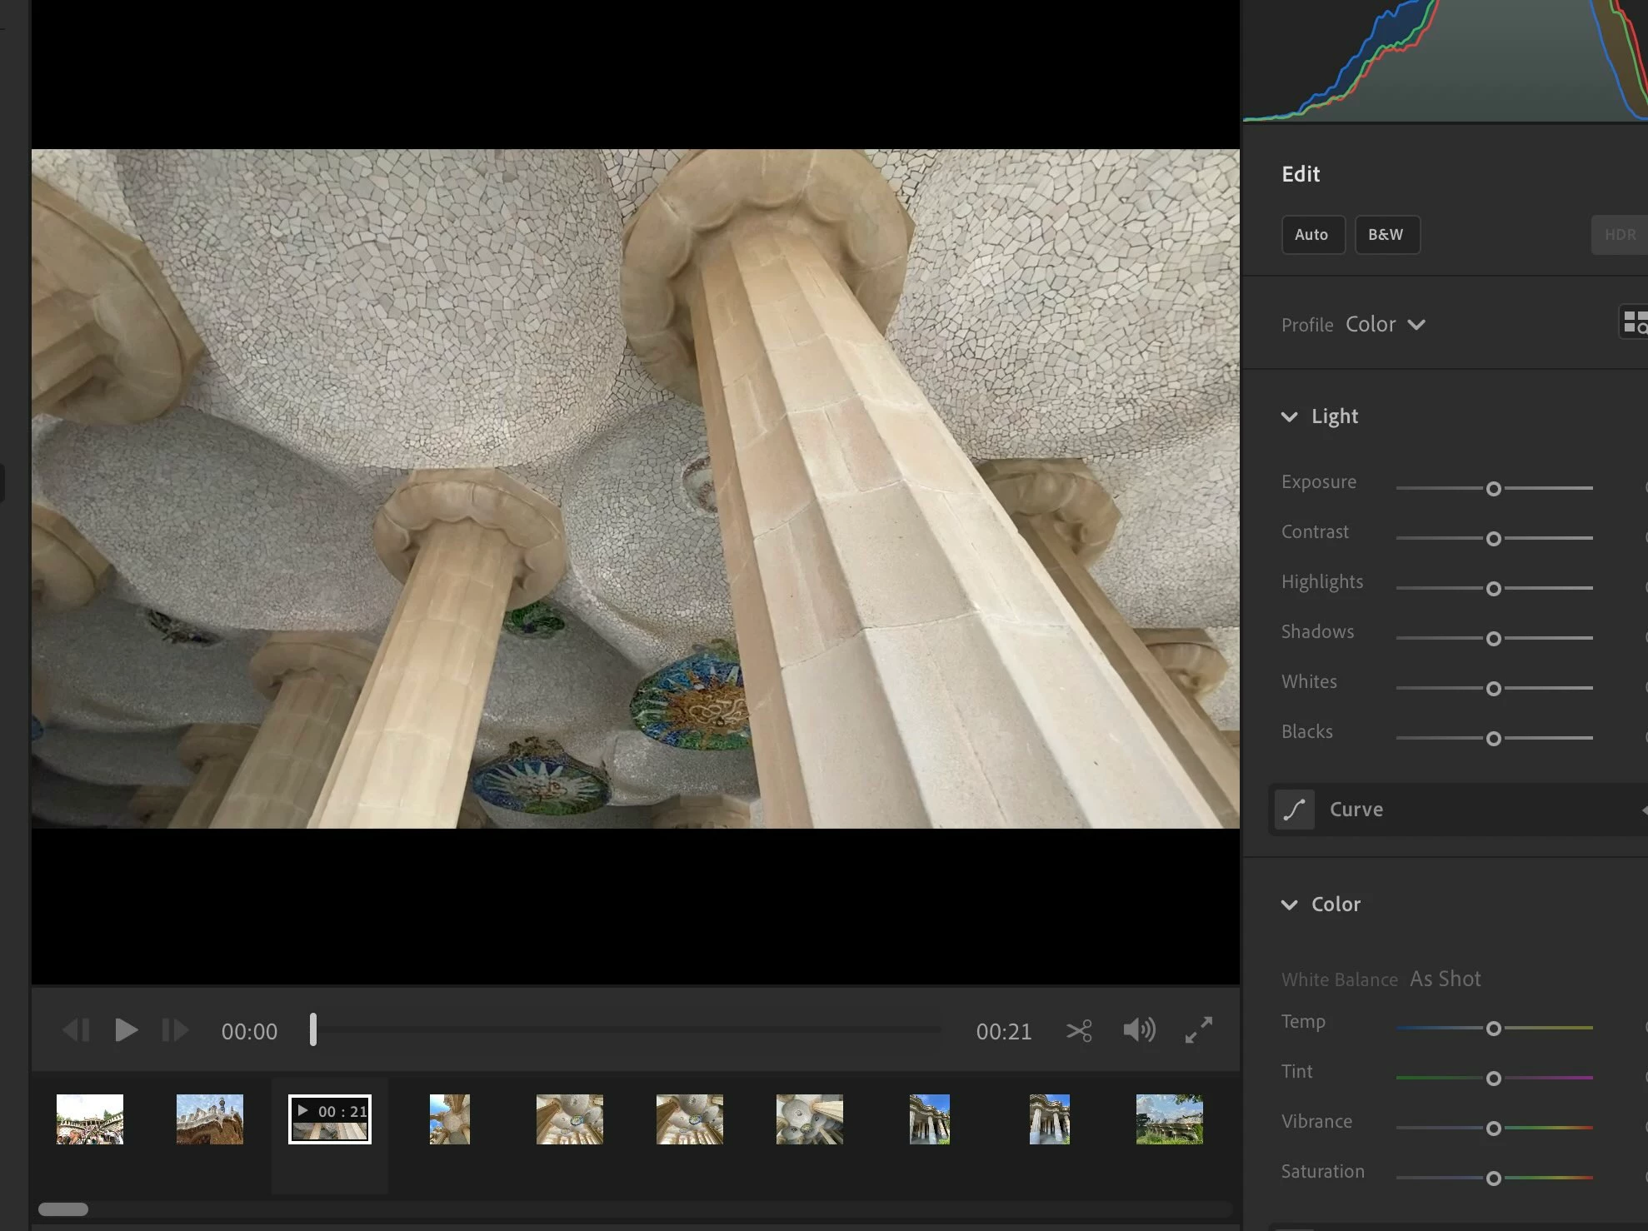Expand video to full screen view
Image resolution: width=1648 pixels, height=1231 pixels.
coord(1199,1031)
